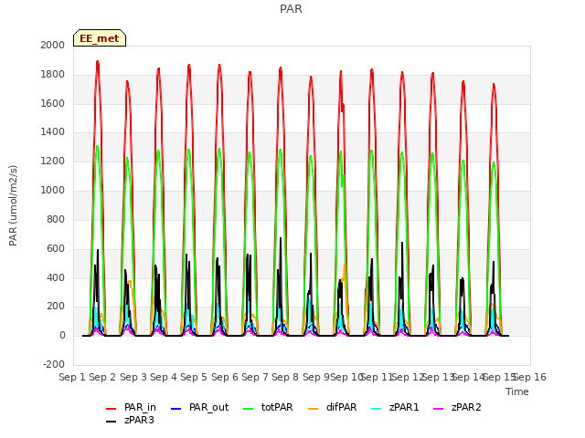Screen dimensions: 585x438
Task: Click the green totPAR peak near Sep 6
Action: click(219, 150)
